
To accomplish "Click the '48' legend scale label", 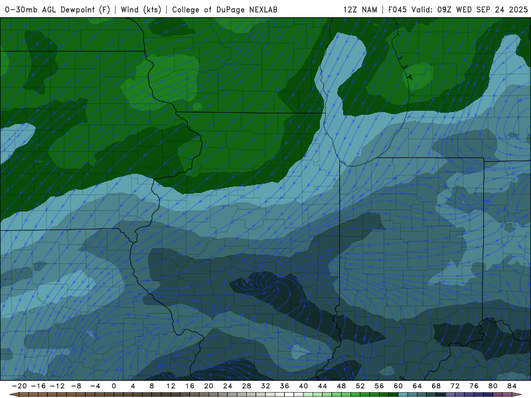I will [x=341, y=386].
